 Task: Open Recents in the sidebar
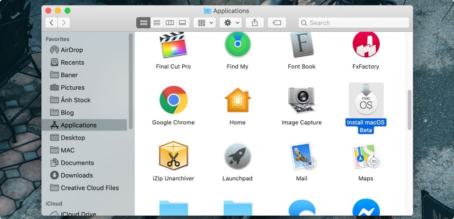[84, 62]
